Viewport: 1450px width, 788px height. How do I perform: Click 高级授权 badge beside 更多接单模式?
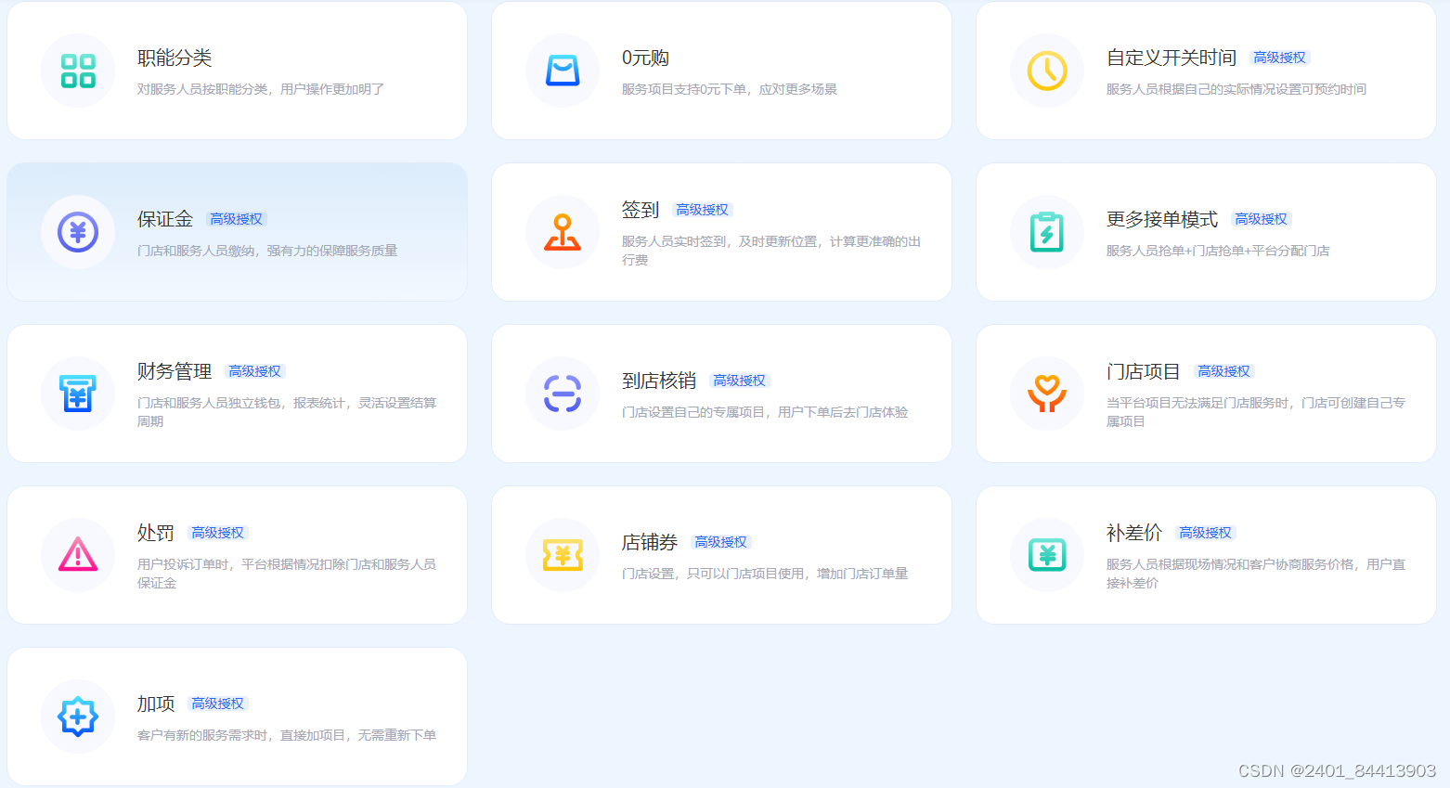[x=1261, y=219]
